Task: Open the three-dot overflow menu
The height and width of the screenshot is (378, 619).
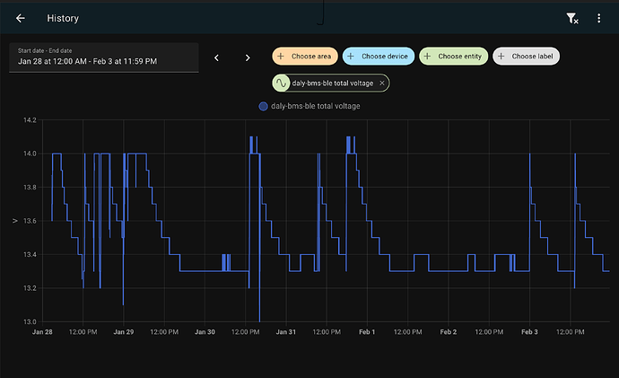Action: (598, 18)
